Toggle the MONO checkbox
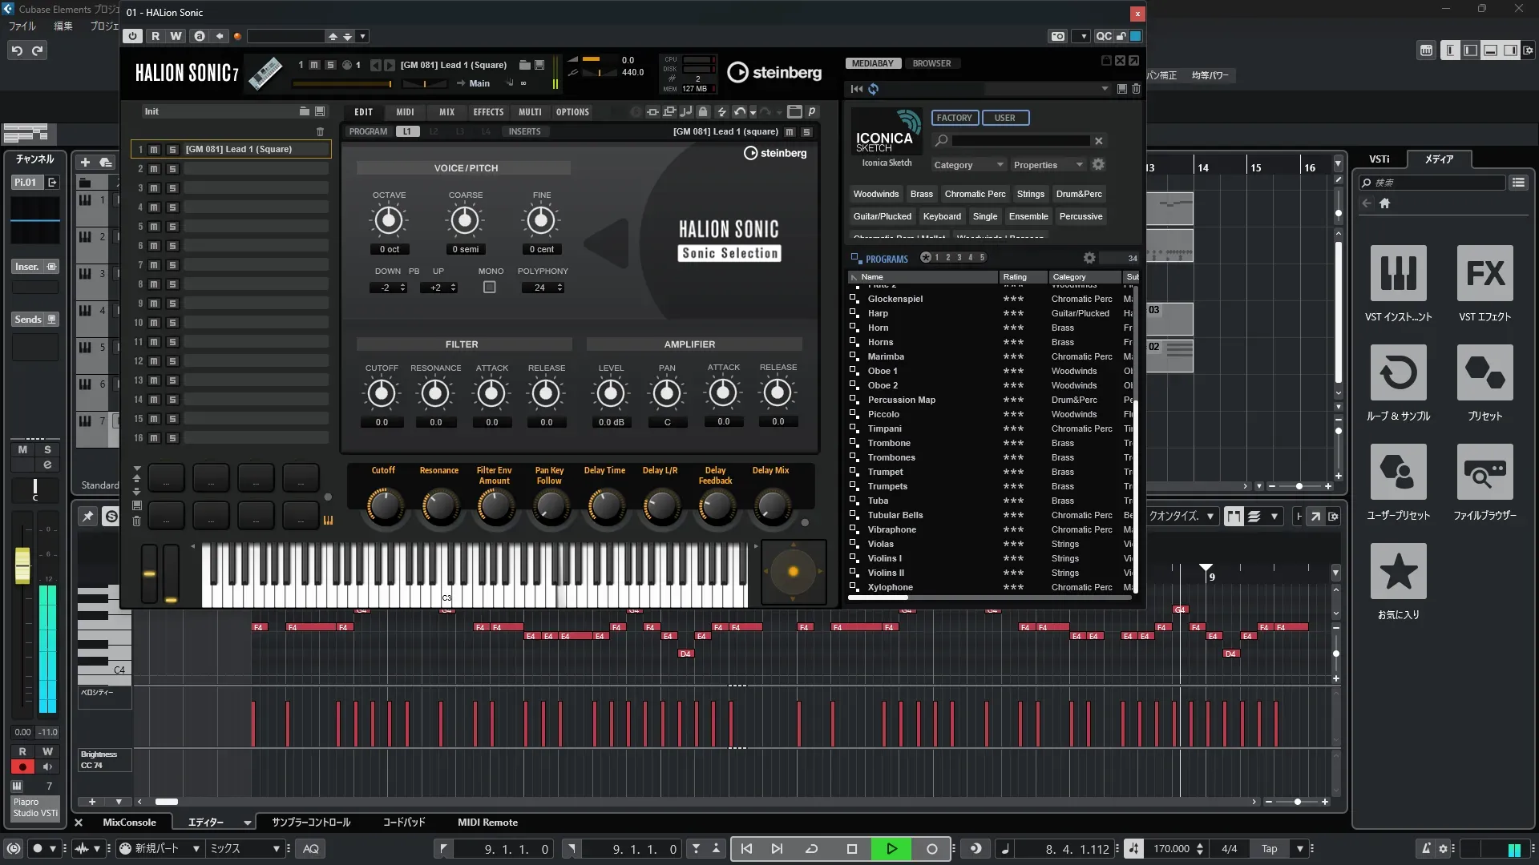The image size is (1539, 865). click(489, 288)
